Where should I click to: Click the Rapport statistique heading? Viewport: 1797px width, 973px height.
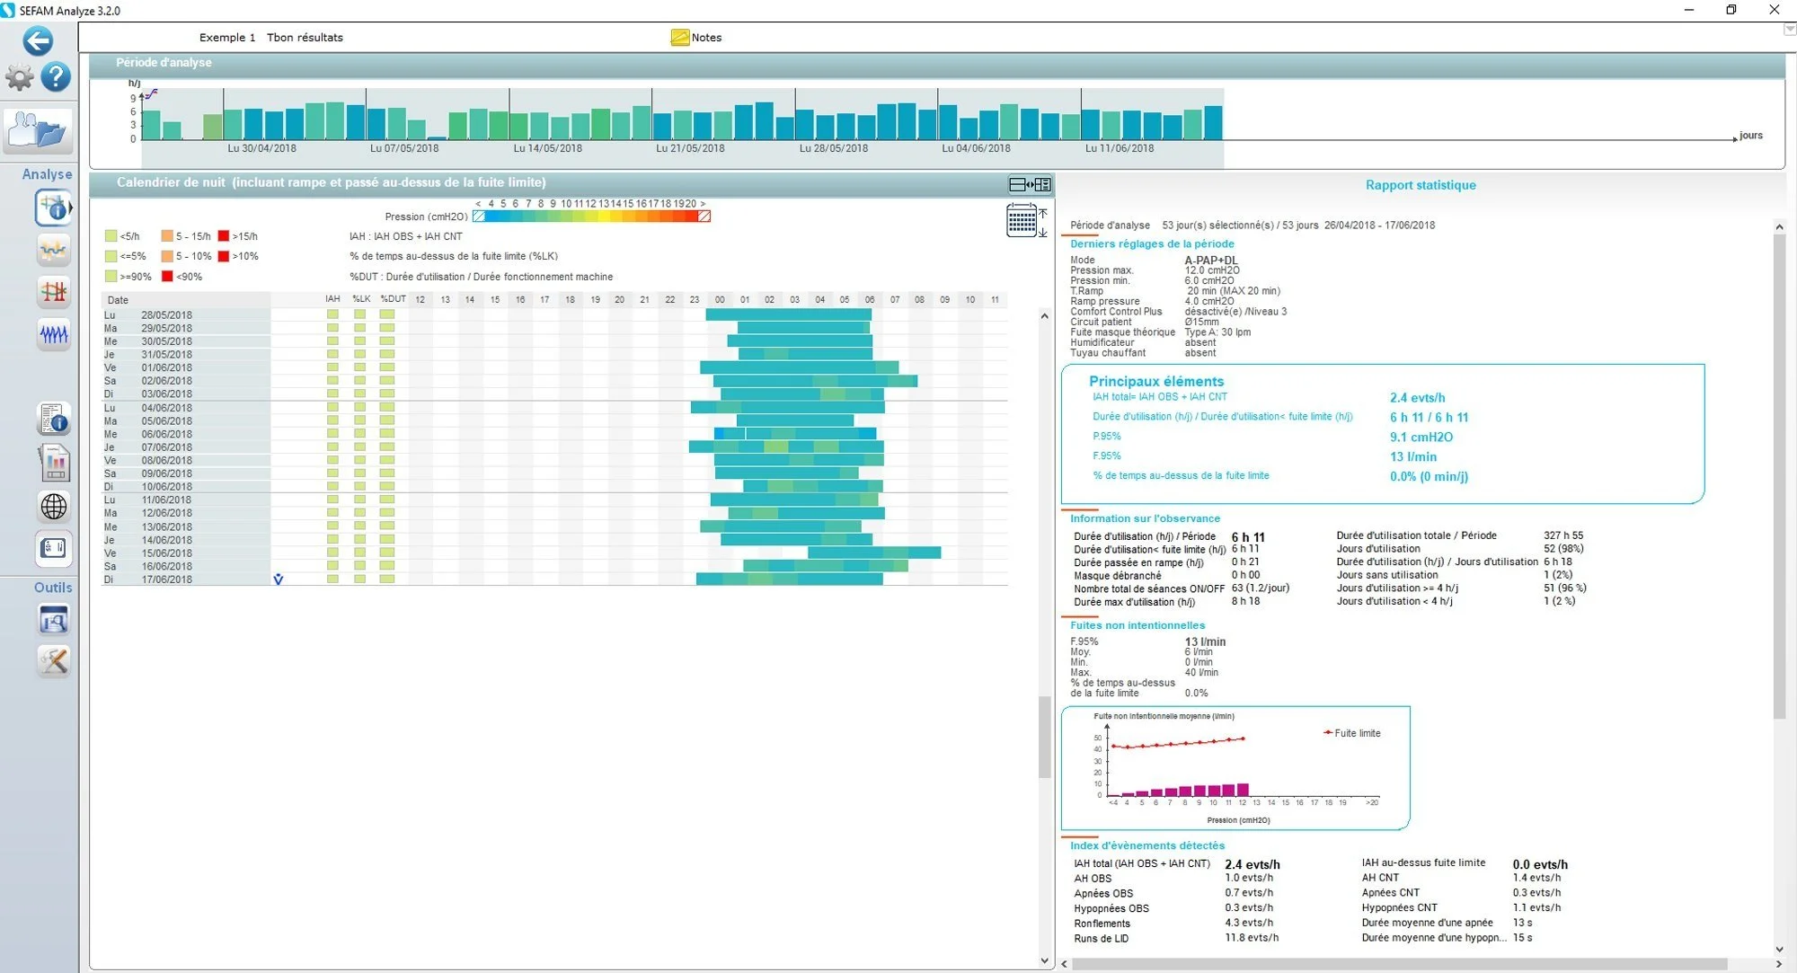pyautogui.click(x=1420, y=185)
